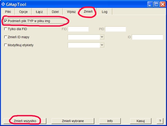167x126 pixels.
Task: Go to the Łącz tab
Action: point(39,12)
